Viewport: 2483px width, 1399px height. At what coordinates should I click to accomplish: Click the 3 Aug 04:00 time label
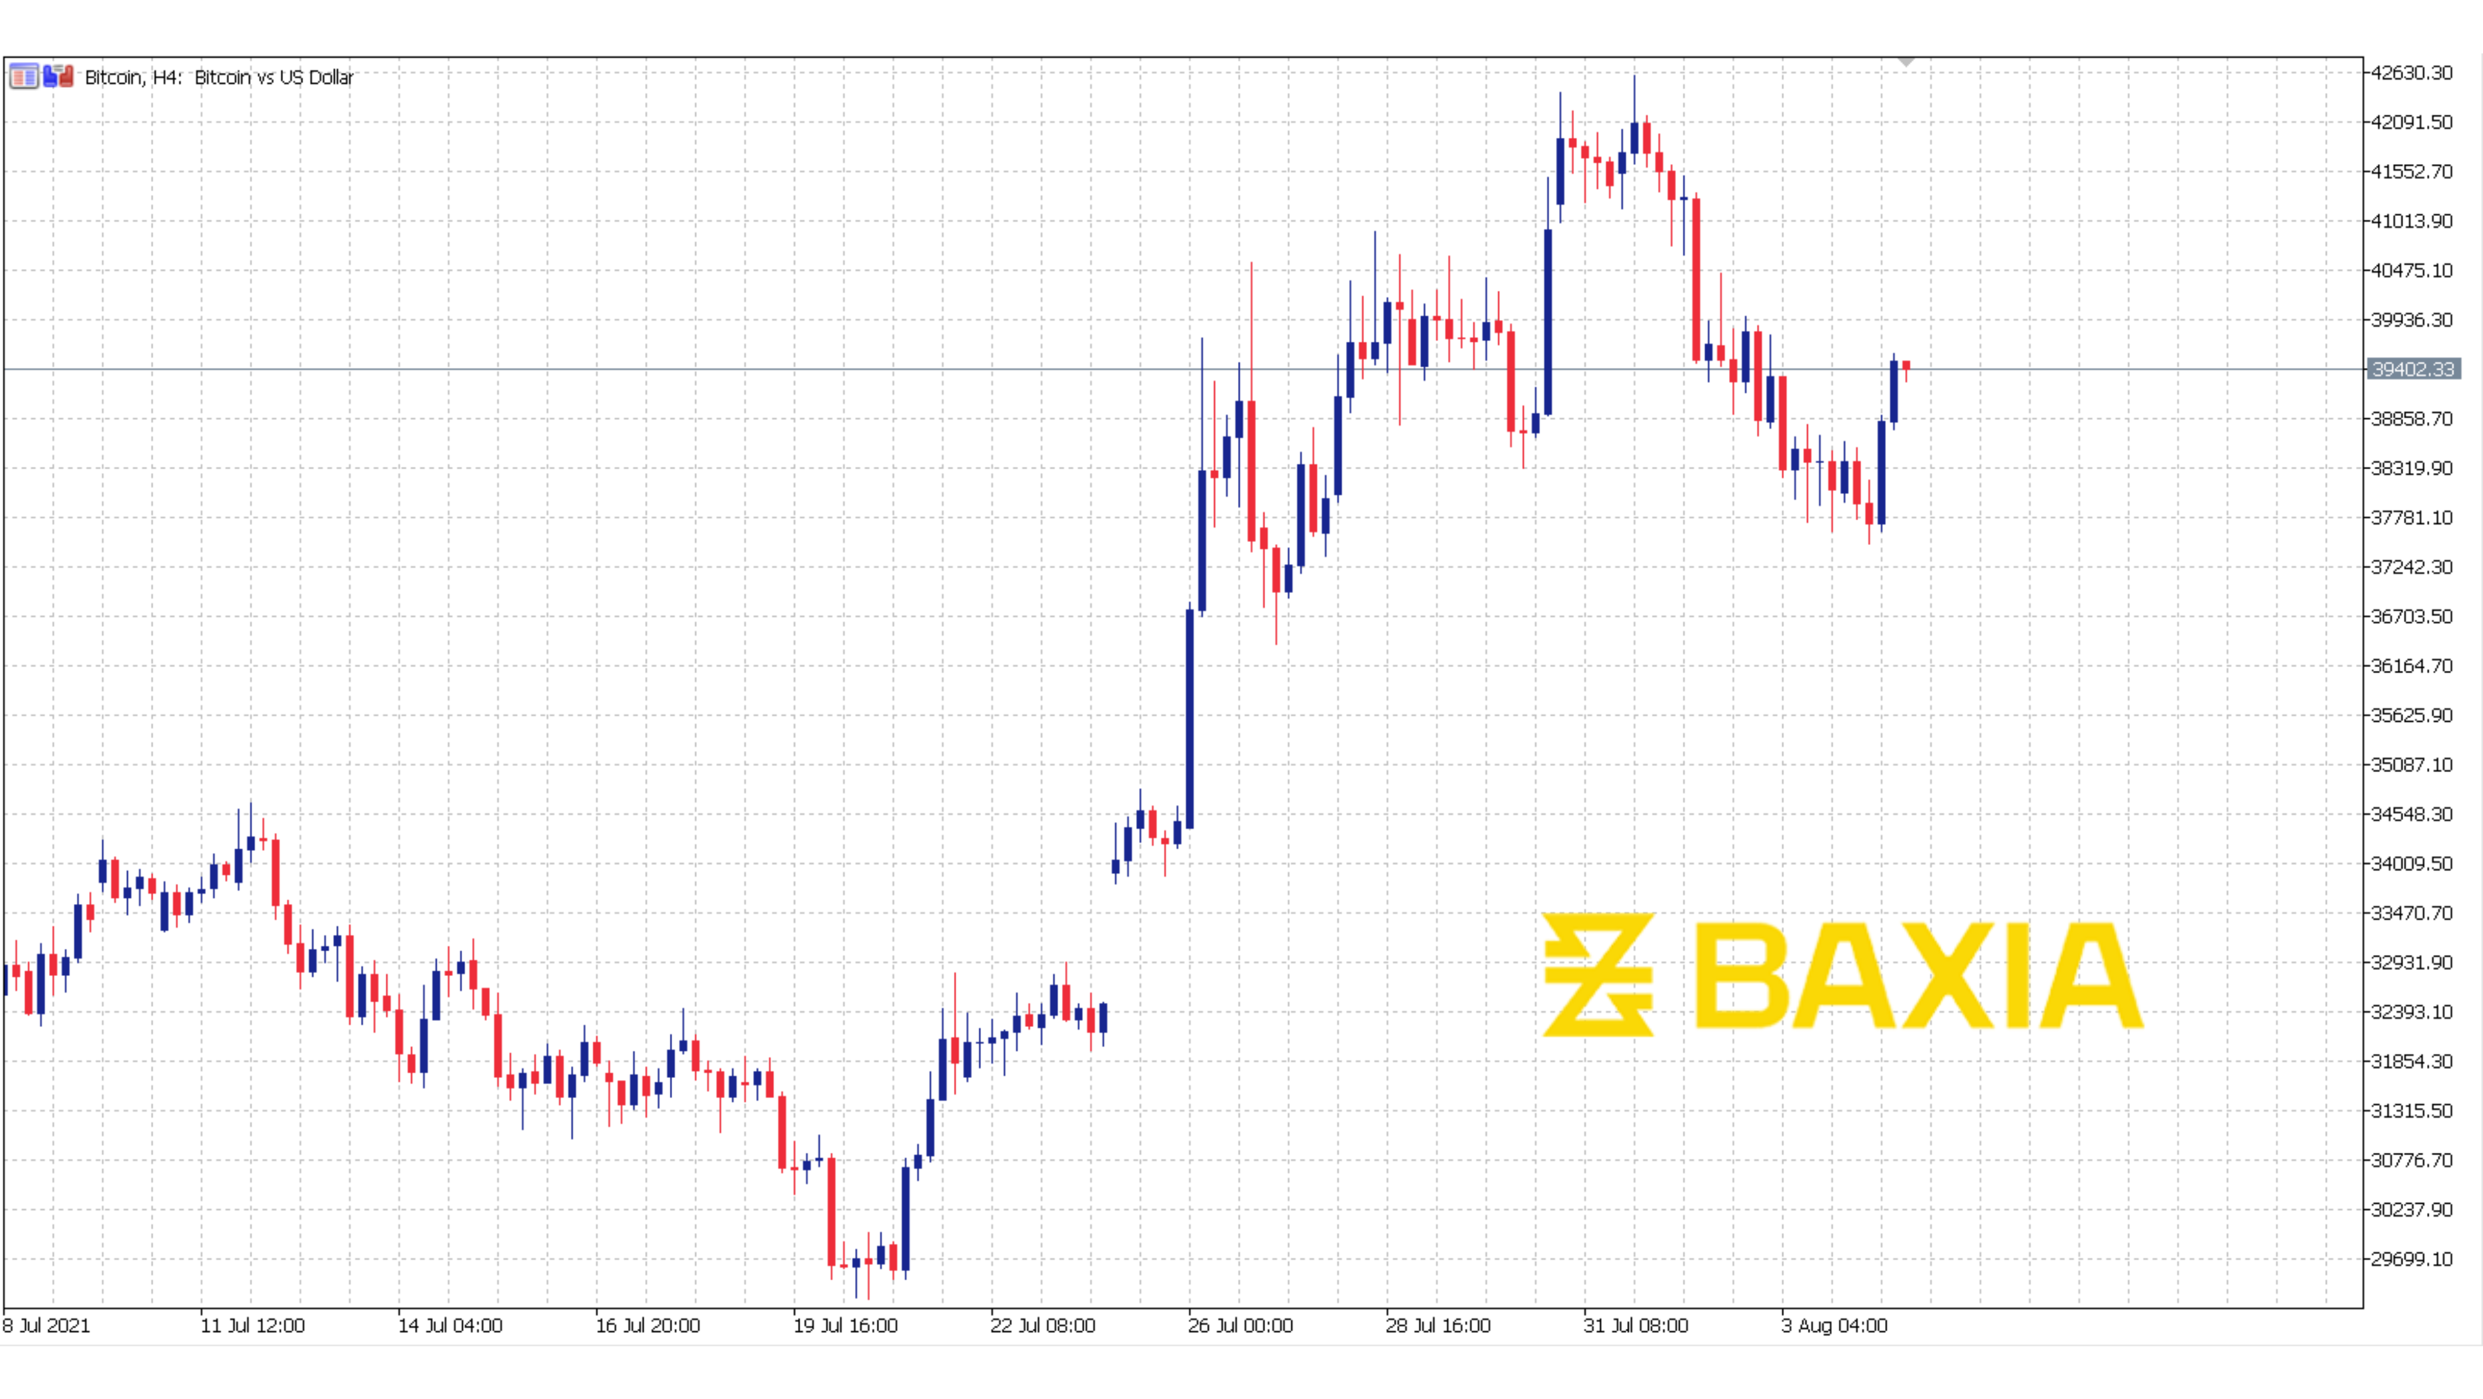(1833, 1326)
